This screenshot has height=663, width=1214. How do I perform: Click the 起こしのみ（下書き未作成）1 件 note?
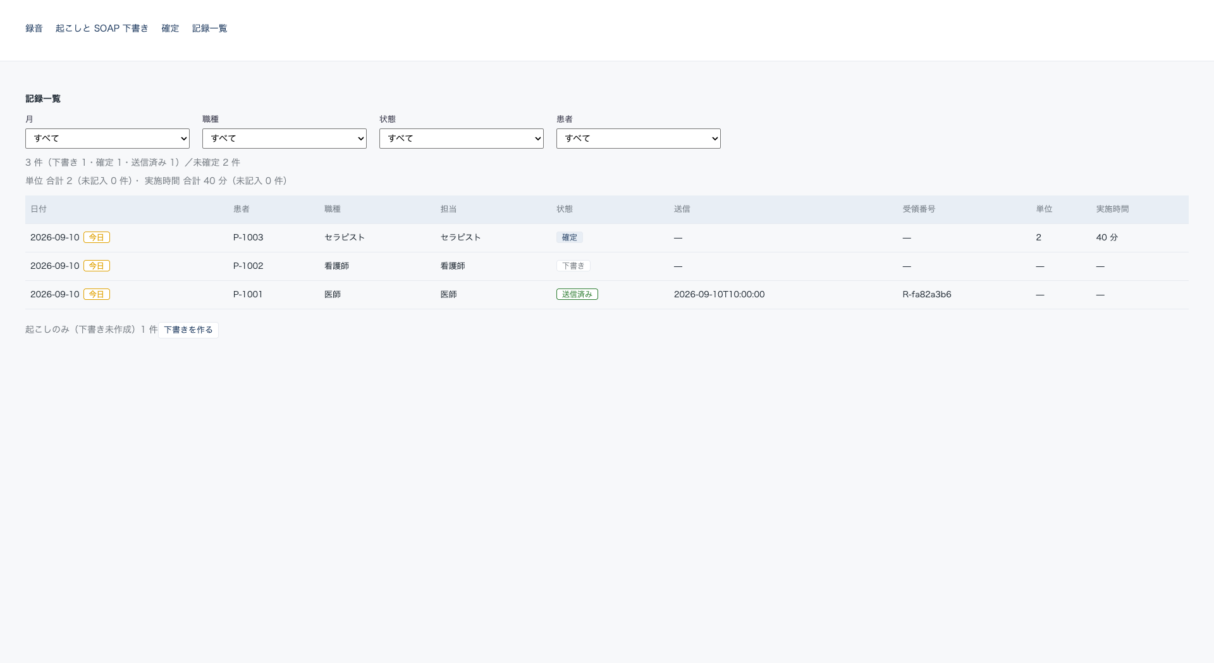coord(92,330)
